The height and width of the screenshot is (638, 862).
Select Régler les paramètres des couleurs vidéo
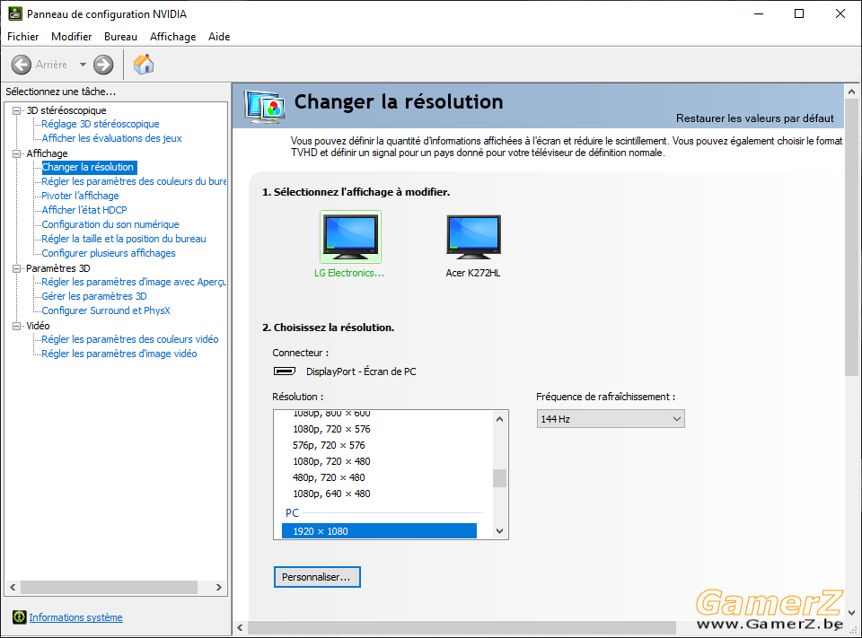pyautogui.click(x=130, y=339)
